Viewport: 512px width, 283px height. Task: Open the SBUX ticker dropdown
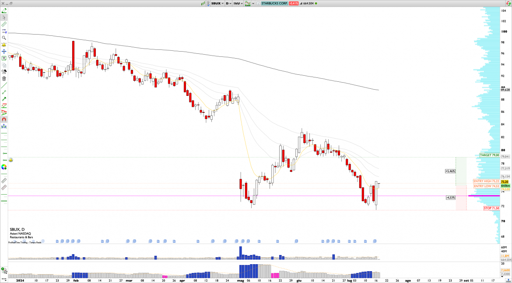(x=217, y=3)
